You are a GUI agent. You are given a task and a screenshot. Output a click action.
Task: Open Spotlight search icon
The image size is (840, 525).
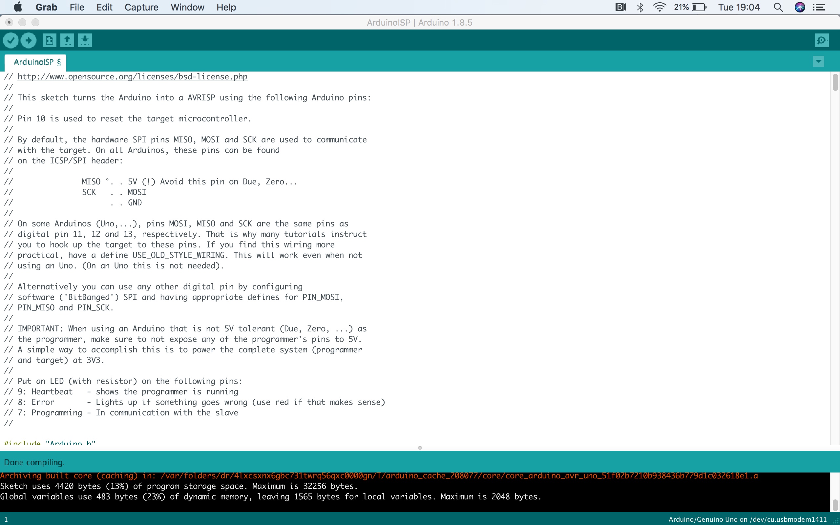(778, 7)
